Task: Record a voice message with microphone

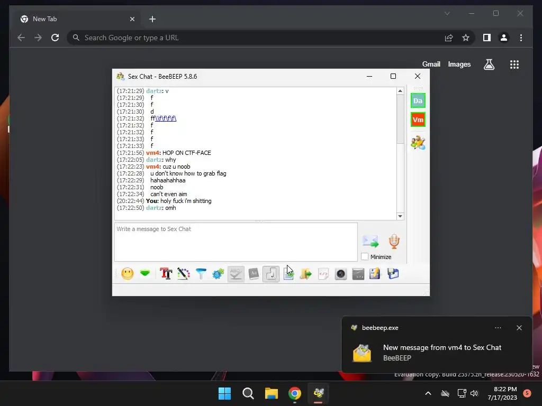Action: coord(394,241)
